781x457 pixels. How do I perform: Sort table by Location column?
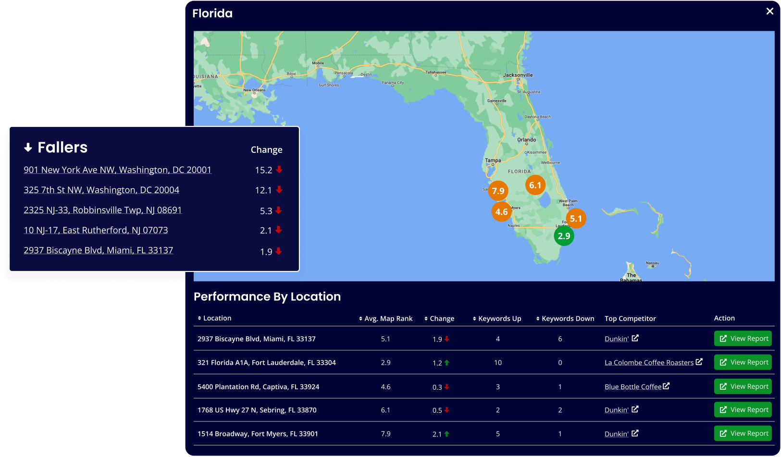(x=214, y=318)
